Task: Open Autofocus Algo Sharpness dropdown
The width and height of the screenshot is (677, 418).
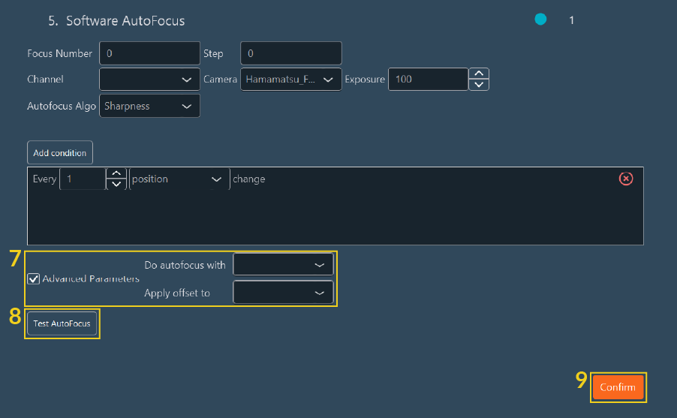Action: 149,107
